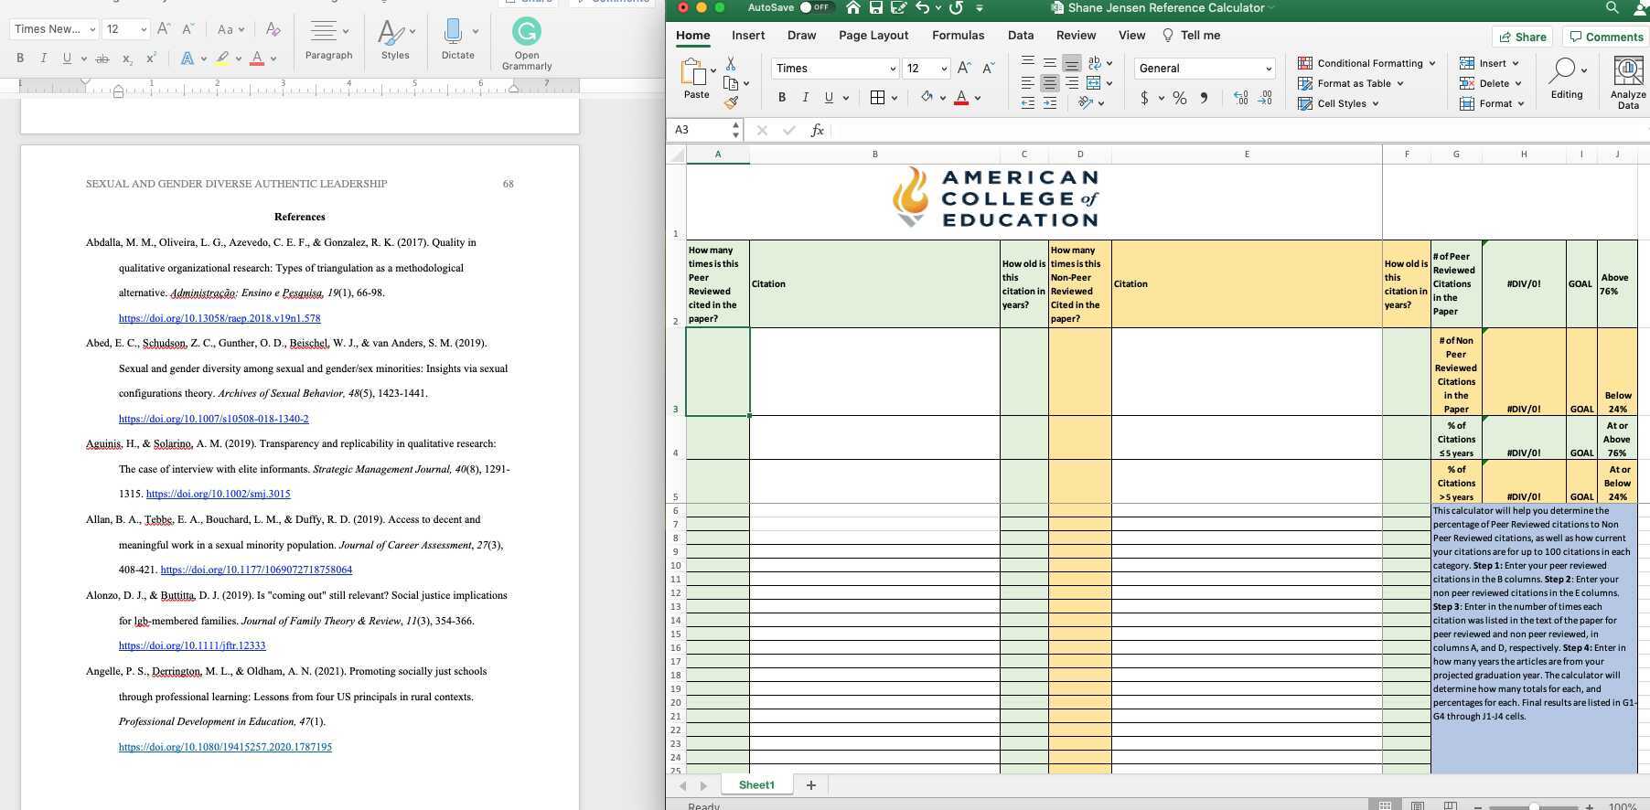1650x810 pixels.
Task: Click the Dictate microphone icon in Word
Action: coord(453,33)
